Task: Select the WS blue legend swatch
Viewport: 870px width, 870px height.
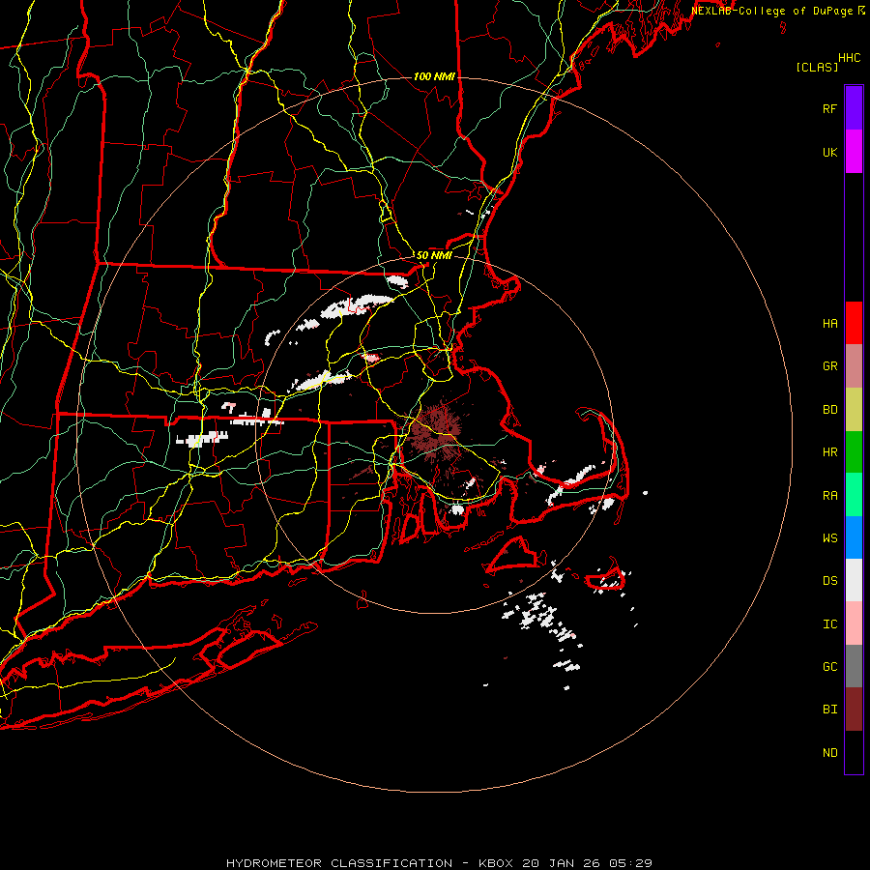Action: coord(854,537)
